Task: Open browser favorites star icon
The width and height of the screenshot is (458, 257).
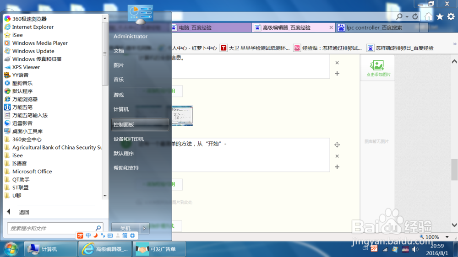Action: pyautogui.click(x=440, y=16)
